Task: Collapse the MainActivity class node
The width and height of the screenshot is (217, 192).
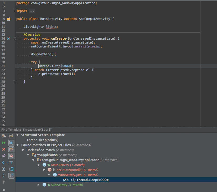Action: coord(39,165)
